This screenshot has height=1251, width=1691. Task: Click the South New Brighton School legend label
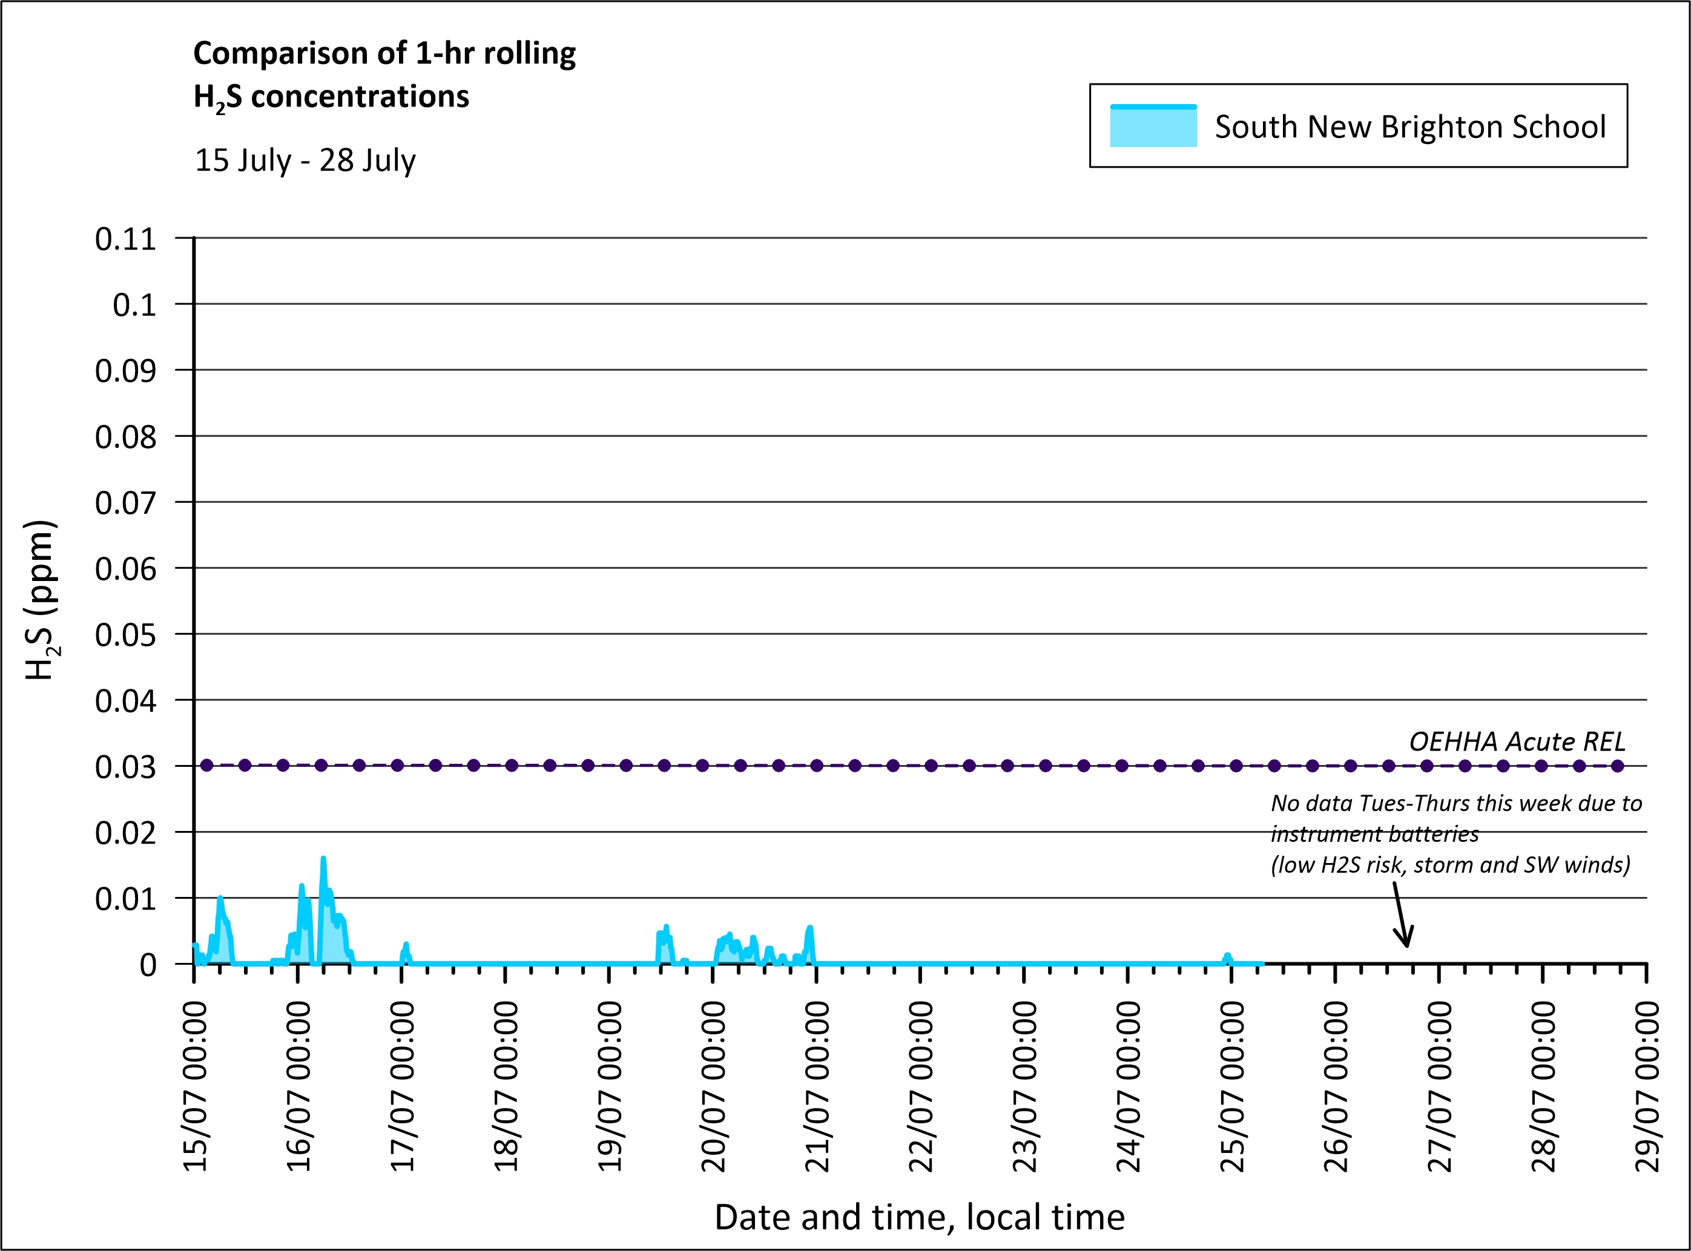coord(1410,126)
